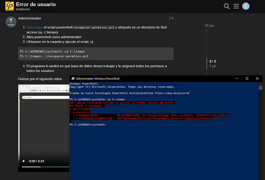Open the hamburger menu in the header
The width and height of the screenshot is (265, 180).
coord(236,6)
